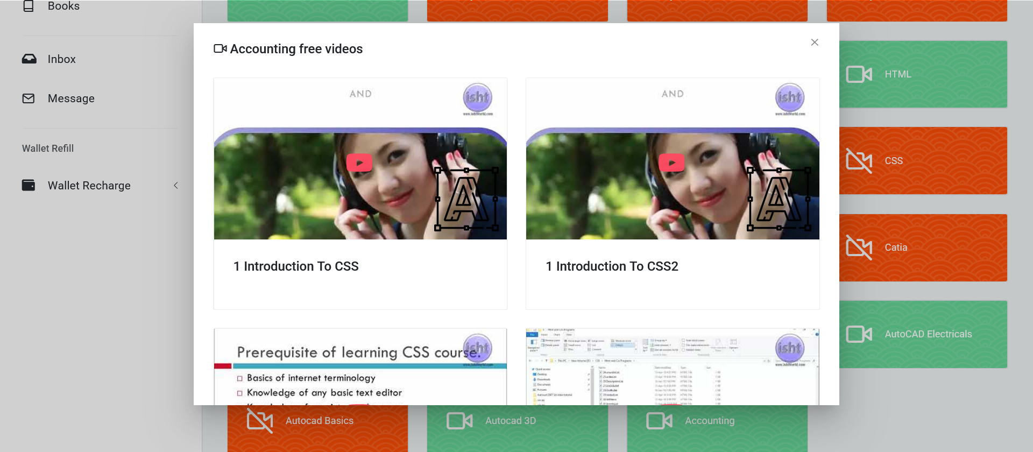
Task: Click the Wallet Recharge wallet icon
Action: 29,186
